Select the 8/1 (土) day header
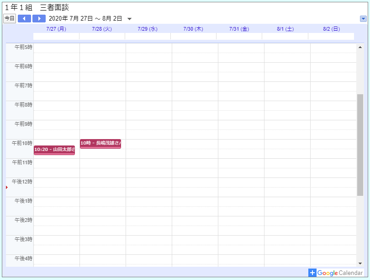 pyautogui.click(x=285, y=29)
